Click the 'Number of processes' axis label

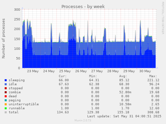tap(4, 38)
